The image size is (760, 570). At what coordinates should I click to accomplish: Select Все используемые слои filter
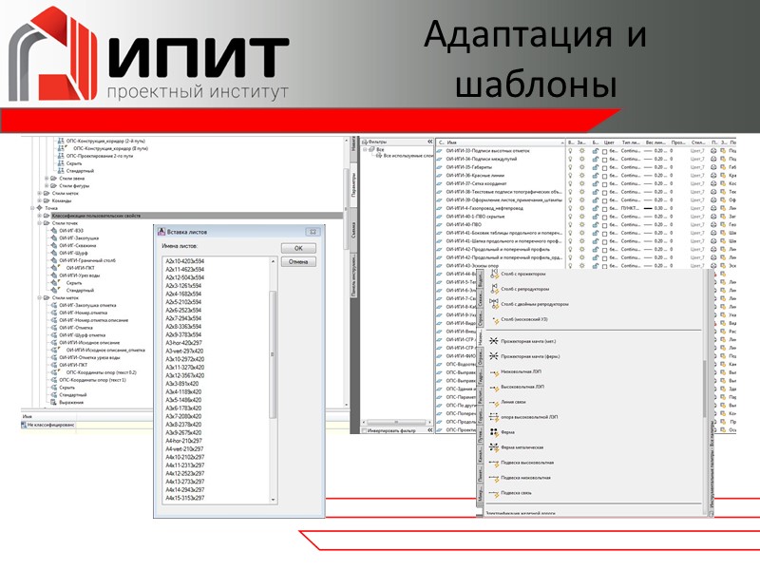pyautogui.click(x=404, y=156)
